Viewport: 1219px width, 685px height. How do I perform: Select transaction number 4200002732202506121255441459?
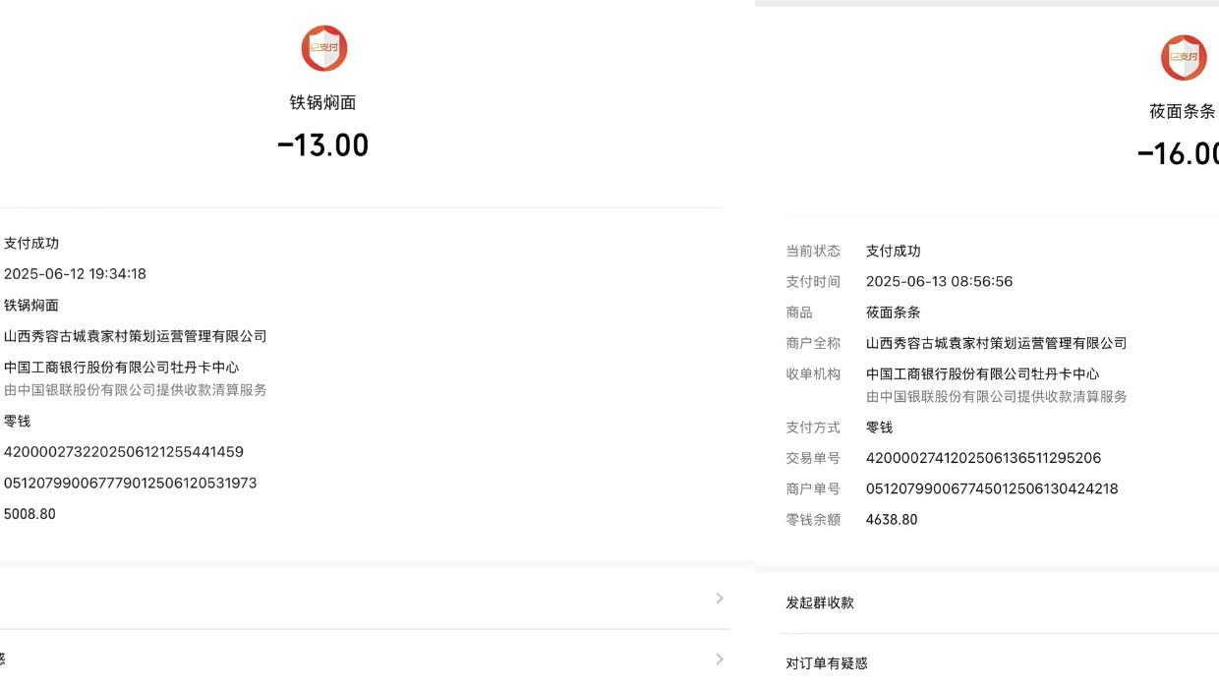[x=124, y=452]
